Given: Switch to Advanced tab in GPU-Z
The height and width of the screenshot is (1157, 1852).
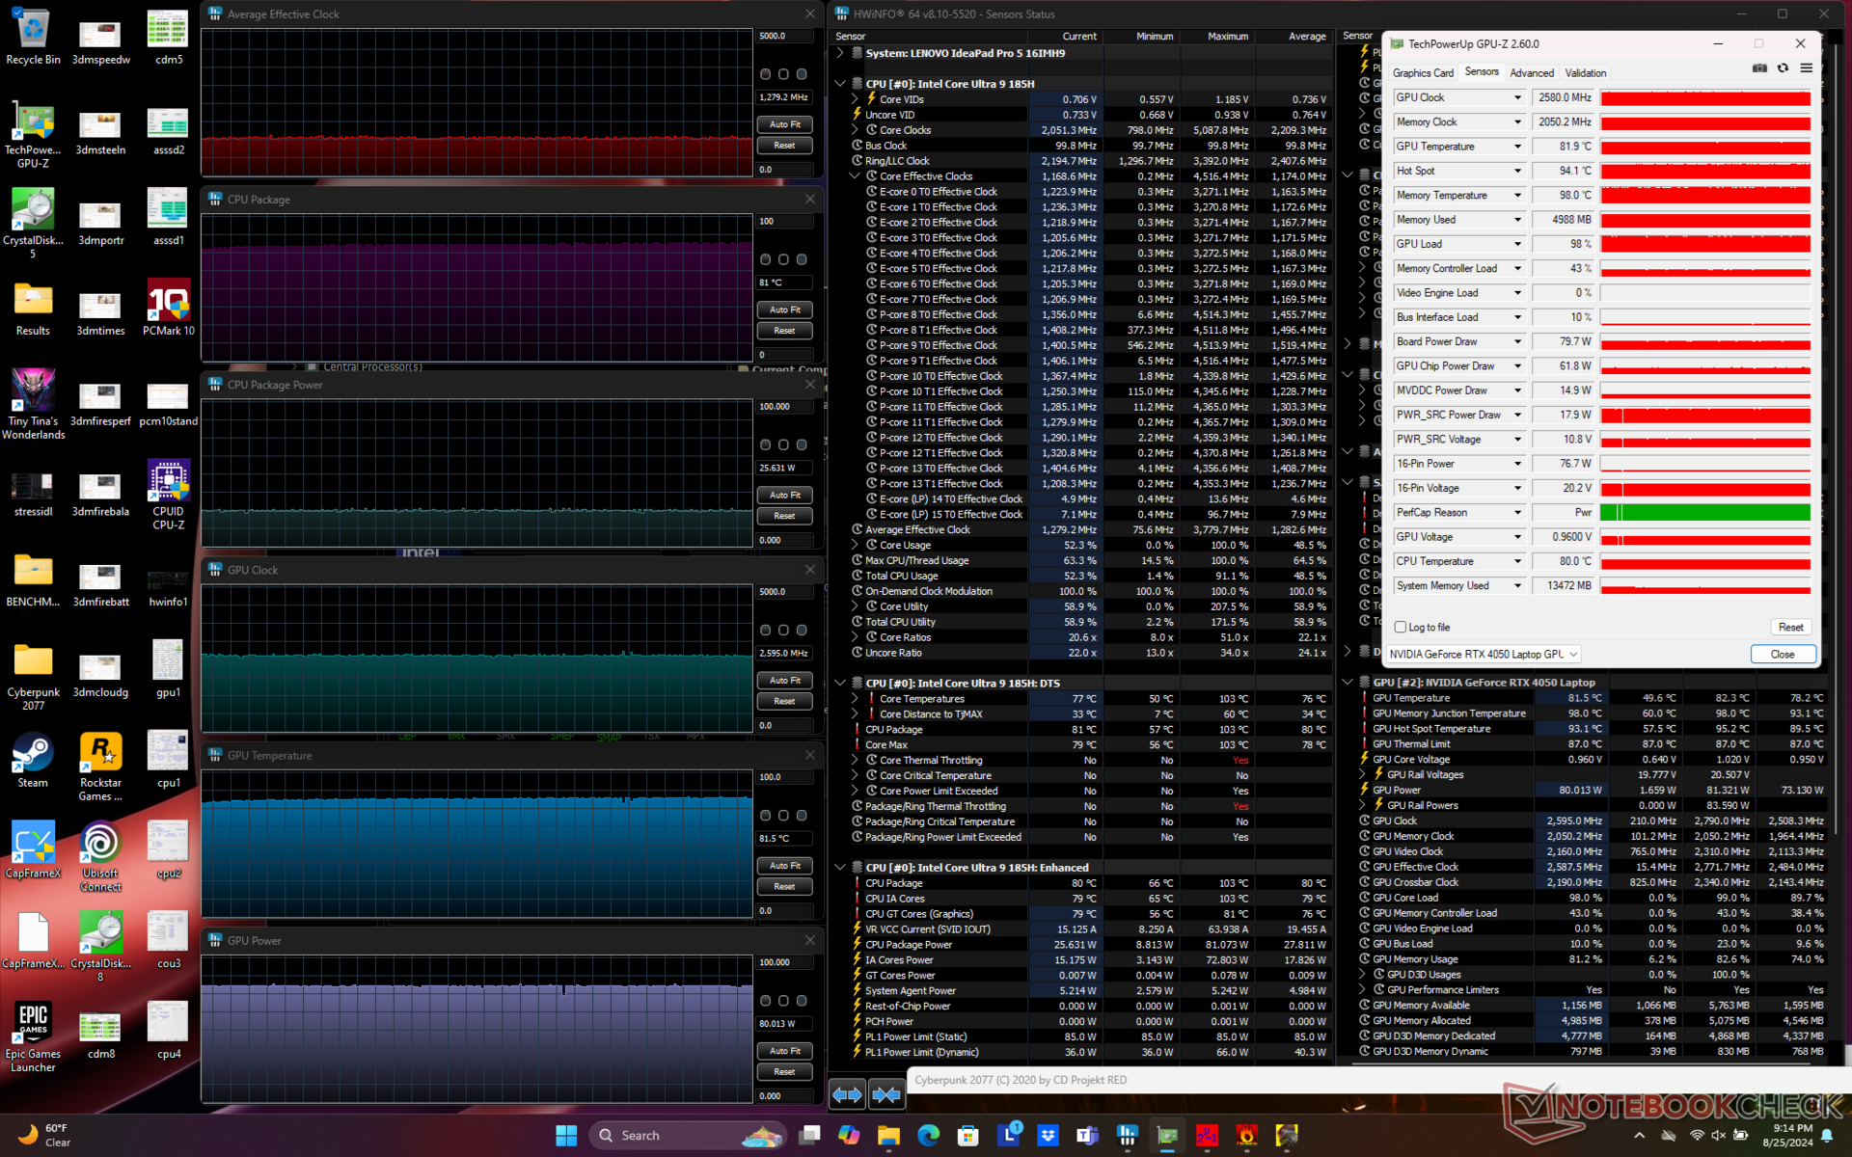Looking at the screenshot, I should (1531, 73).
